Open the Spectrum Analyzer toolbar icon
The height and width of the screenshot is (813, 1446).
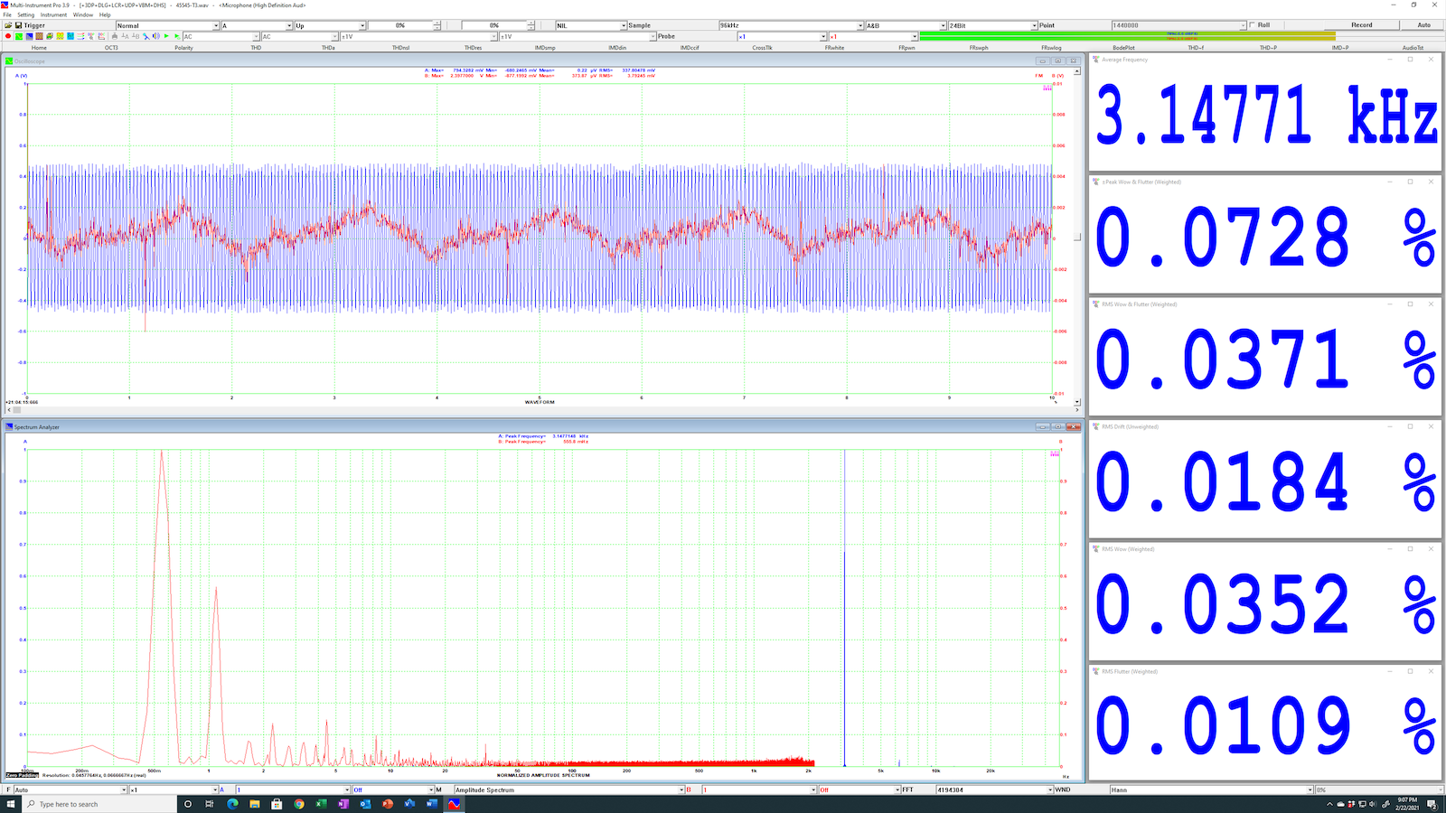coord(29,36)
